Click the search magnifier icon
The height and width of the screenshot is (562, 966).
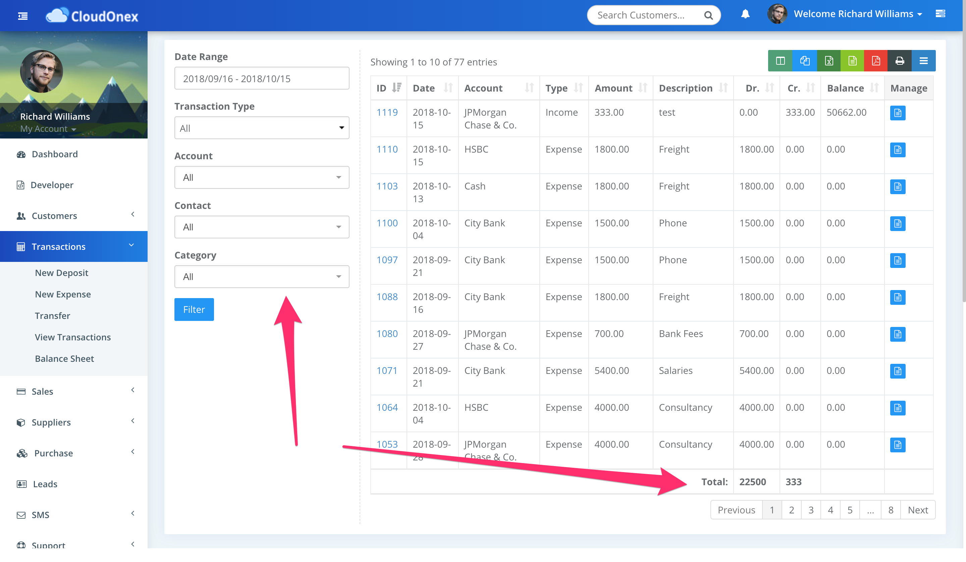point(708,15)
